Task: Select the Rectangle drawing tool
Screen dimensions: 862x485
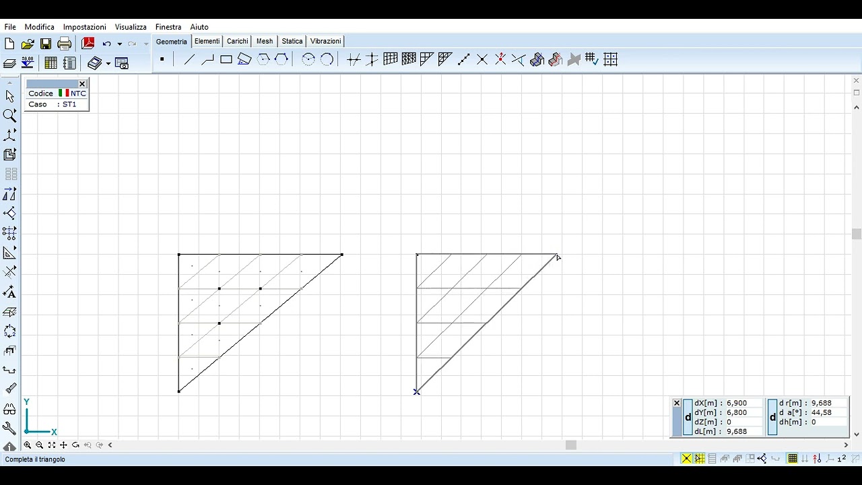Action: tap(226, 59)
